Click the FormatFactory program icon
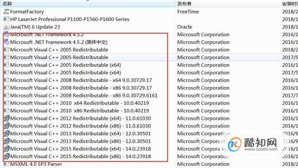 coord(6,12)
